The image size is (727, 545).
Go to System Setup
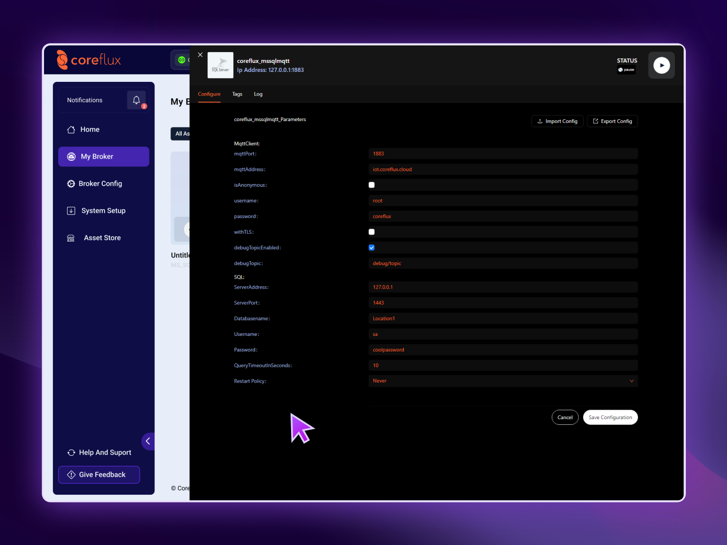point(103,211)
